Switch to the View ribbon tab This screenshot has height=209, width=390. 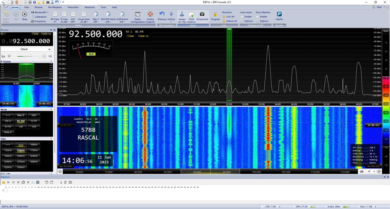coord(26,7)
